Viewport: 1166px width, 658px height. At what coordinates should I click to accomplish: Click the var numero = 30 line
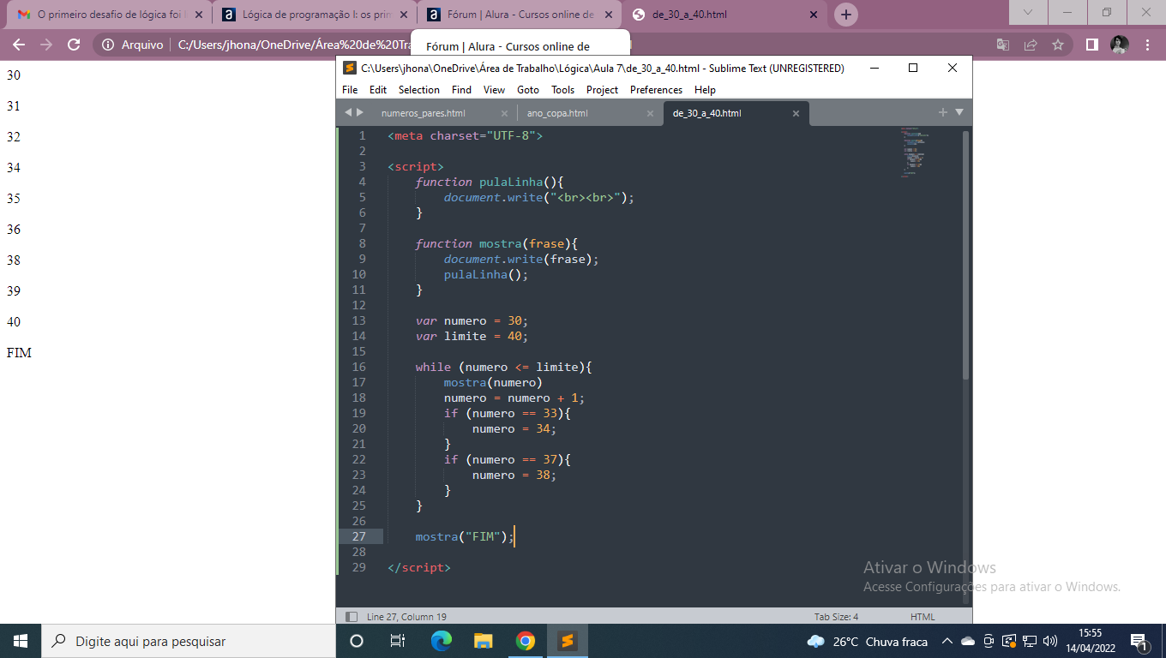pyautogui.click(x=472, y=320)
